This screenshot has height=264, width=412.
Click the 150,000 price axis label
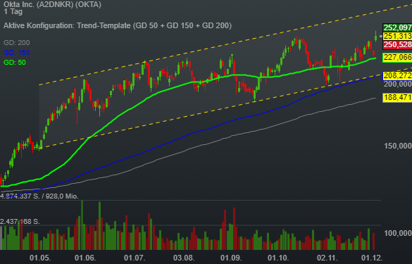(x=398, y=146)
